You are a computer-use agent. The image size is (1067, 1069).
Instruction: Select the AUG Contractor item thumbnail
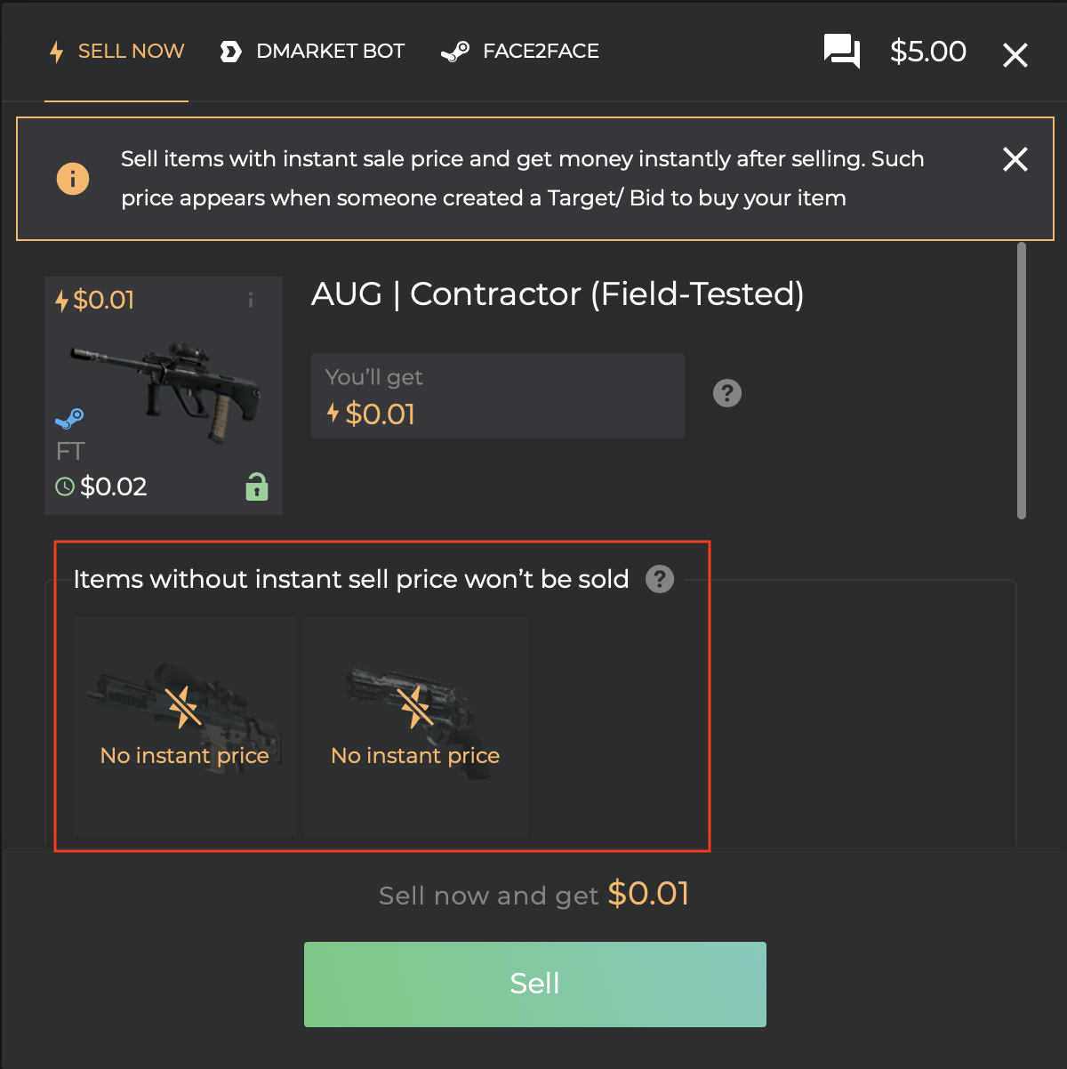pyautogui.click(x=164, y=396)
